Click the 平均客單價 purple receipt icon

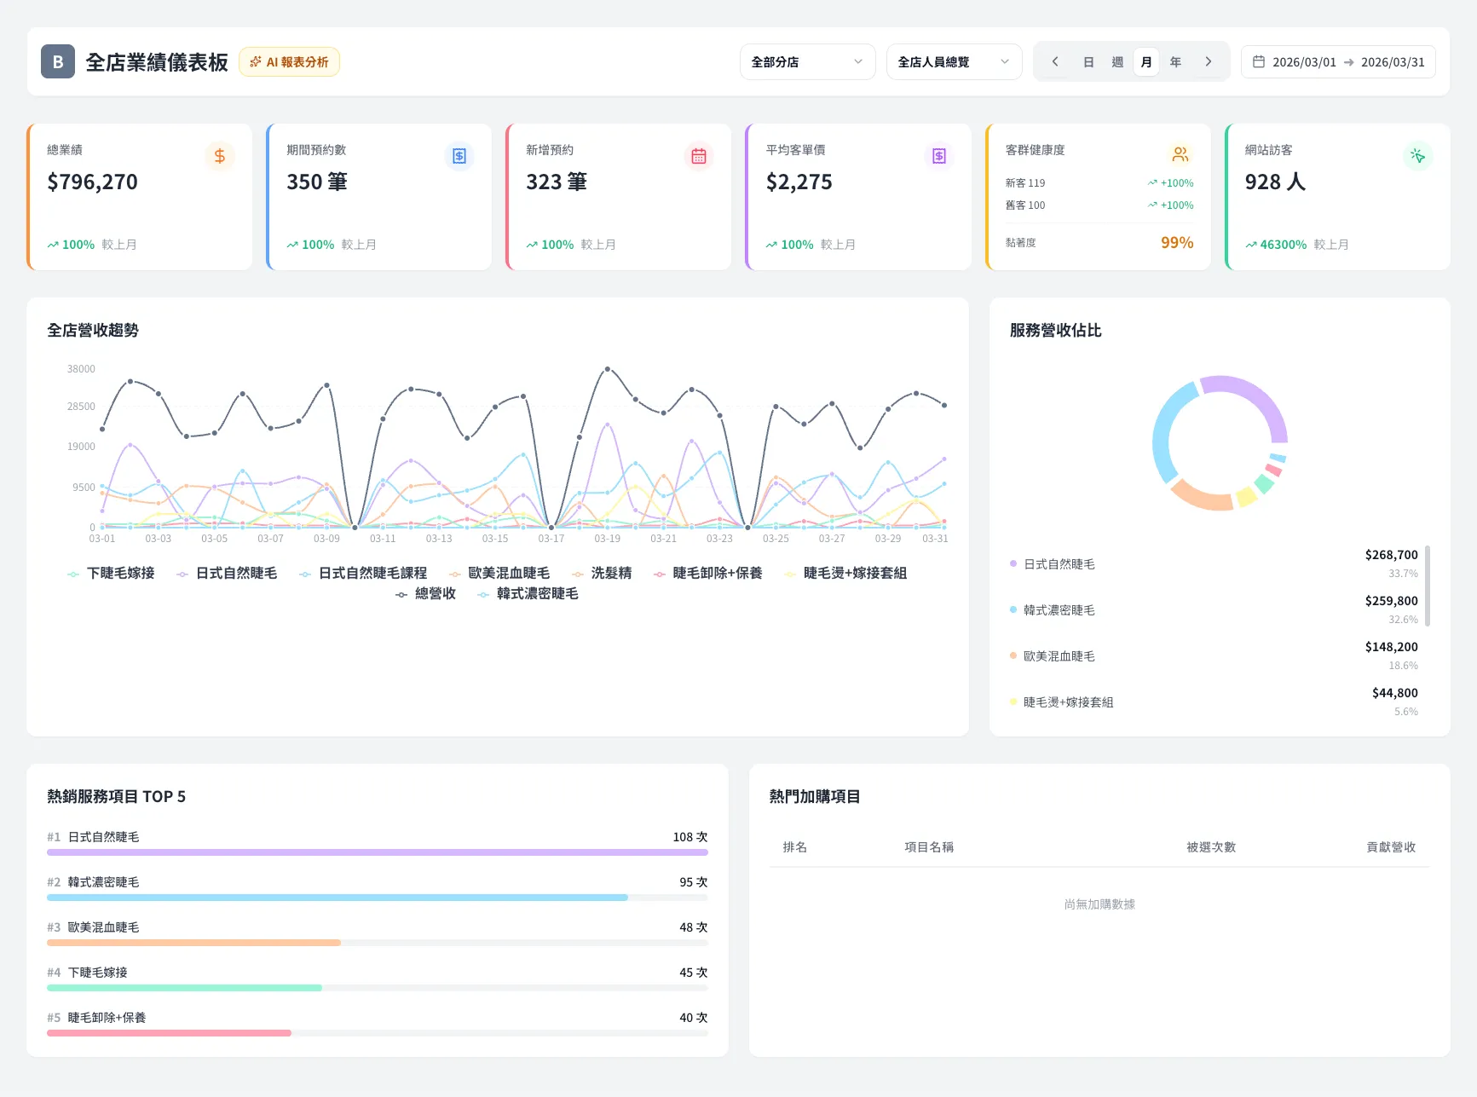pyautogui.click(x=938, y=156)
